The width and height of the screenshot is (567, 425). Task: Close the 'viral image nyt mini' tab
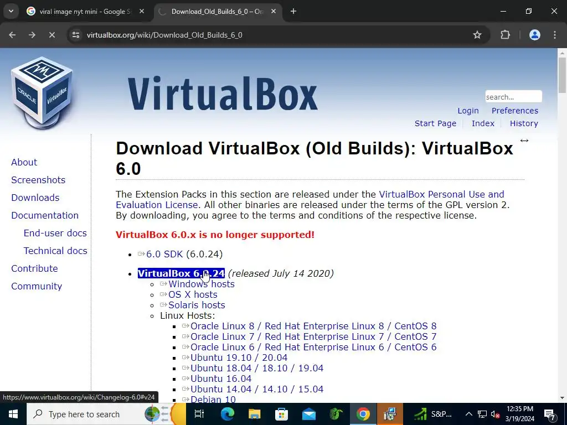[142, 12]
